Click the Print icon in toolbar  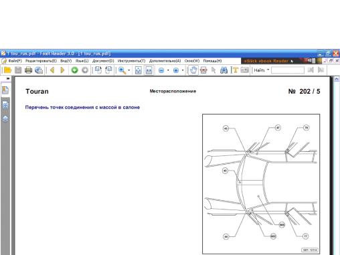(28, 70)
